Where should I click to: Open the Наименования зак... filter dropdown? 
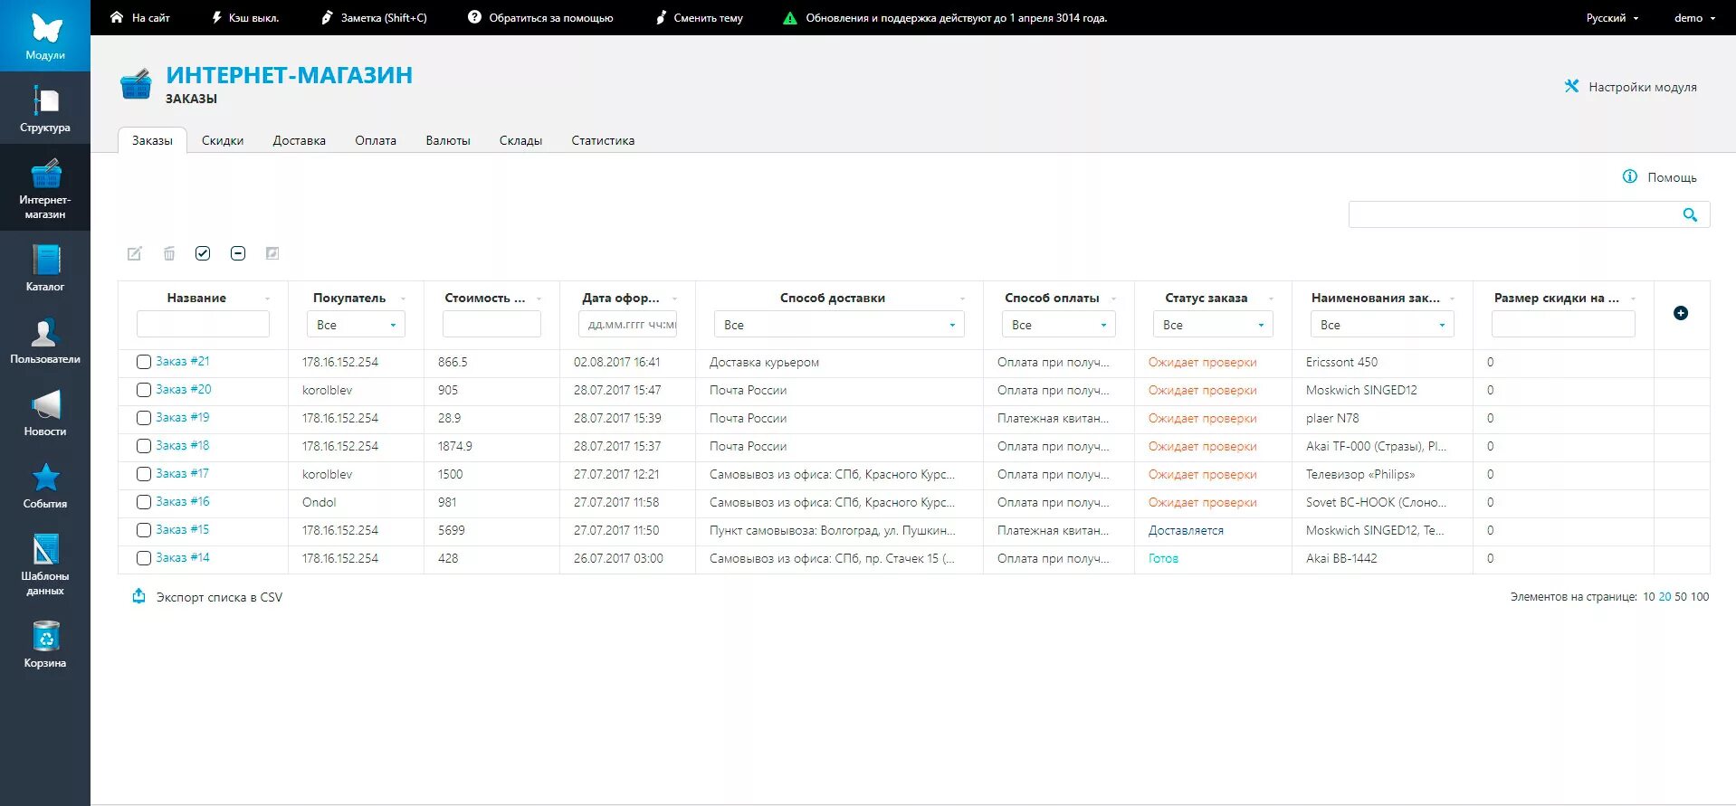click(1382, 324)
